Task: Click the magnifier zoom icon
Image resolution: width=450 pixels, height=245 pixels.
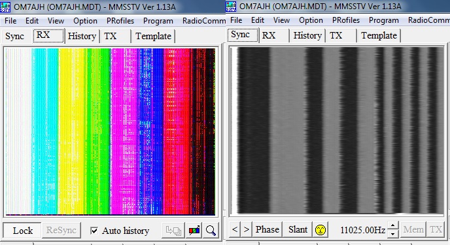Action: (x=211, y=231)
